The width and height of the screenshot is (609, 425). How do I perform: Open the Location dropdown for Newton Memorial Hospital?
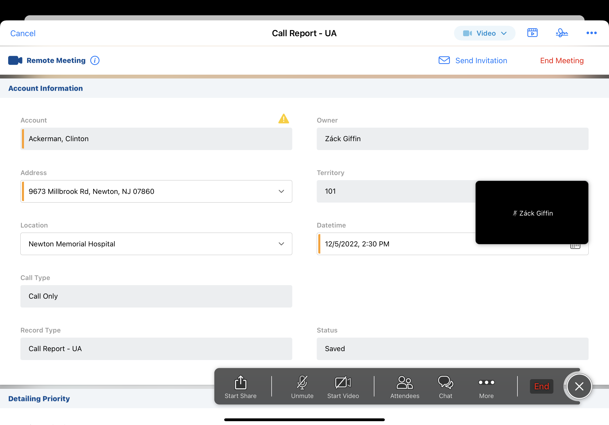click(281, 244)
